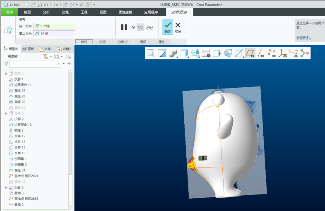Click the 确定 confirm button
This screenshot has height=211, width=325.
tap(167, 27)
